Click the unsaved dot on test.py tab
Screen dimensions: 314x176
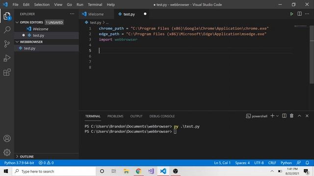tap(145, 14)
